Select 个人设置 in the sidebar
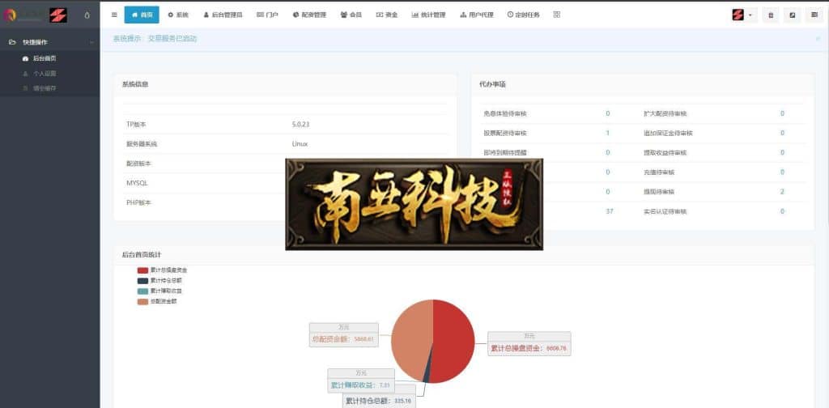Viewport: 829px width, 408px height. (45, 74)
